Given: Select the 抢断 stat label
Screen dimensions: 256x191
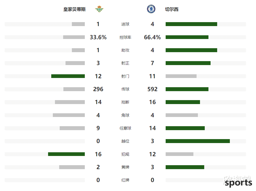Looking at the screenshot, I should coord(125,102).
